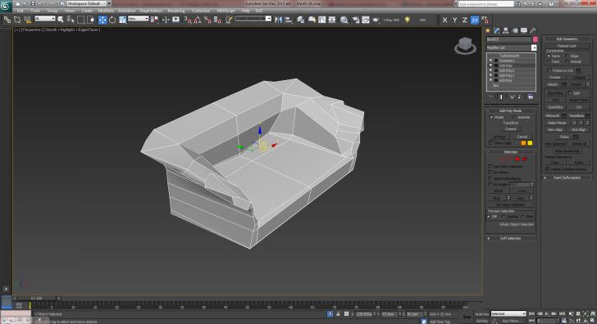Click the Align tool icon
Screen dimensions: 597x324
pos(289,20)
